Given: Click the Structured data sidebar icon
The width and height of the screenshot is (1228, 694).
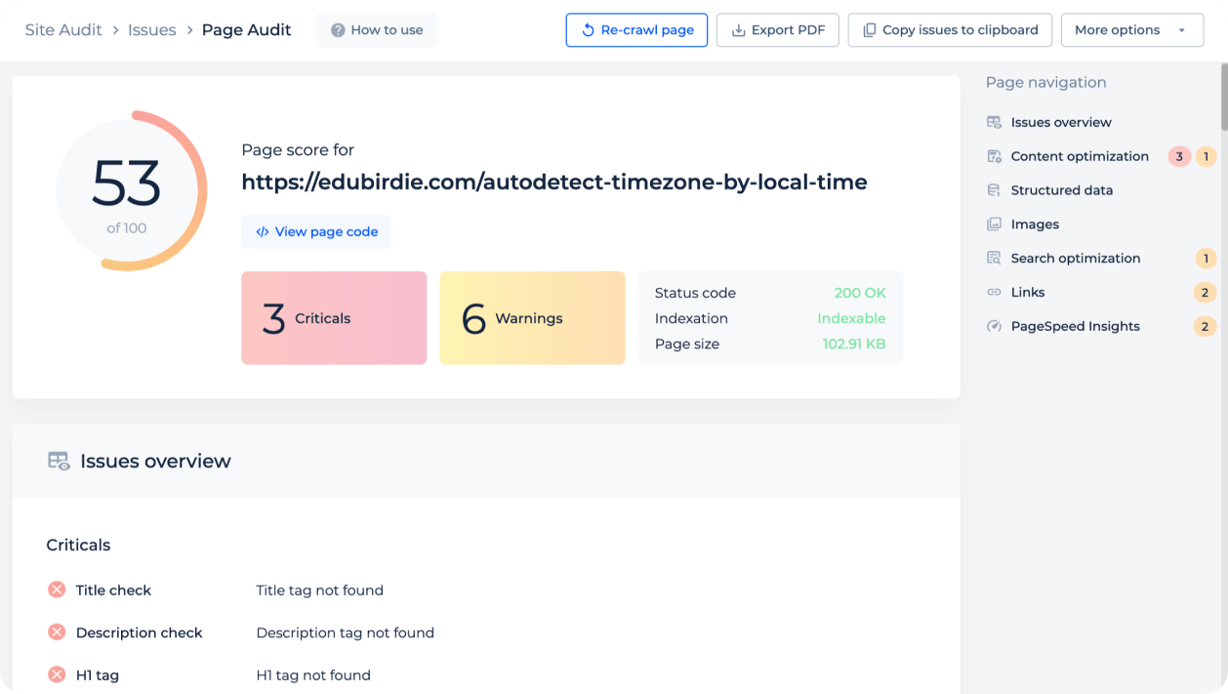Looking at the screenshot, I should pyautogui.click(x=994, y=190).
